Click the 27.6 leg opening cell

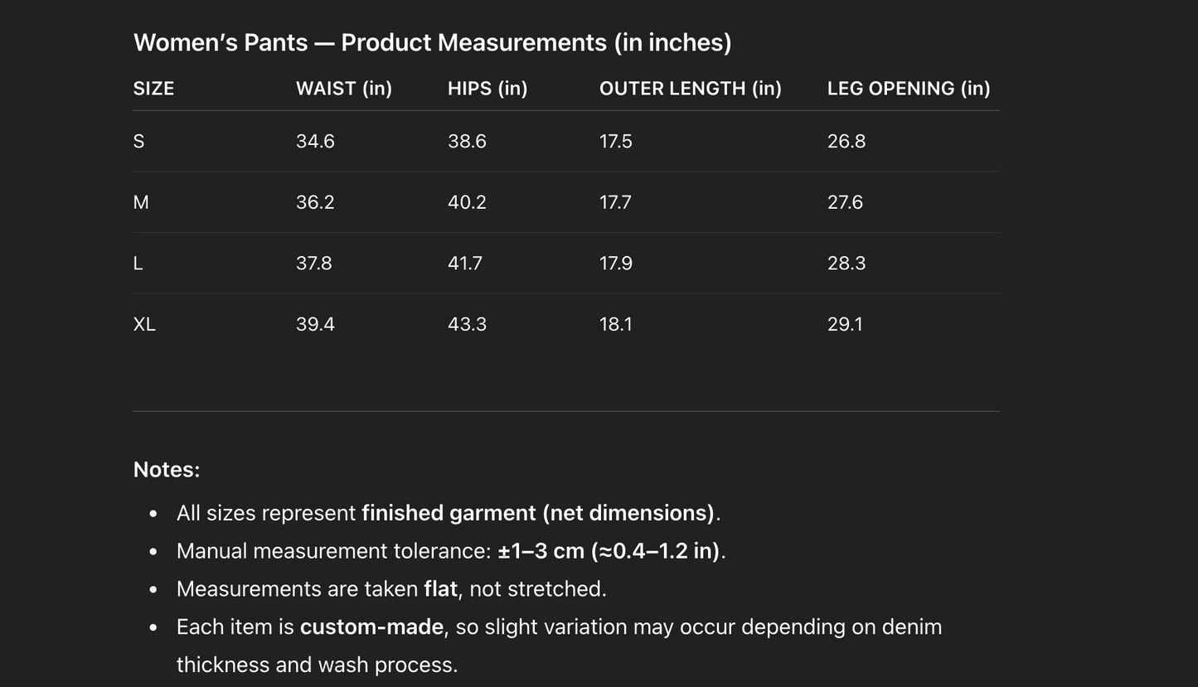coord(845,202)
